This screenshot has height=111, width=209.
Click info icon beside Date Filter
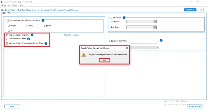(124, 18)
